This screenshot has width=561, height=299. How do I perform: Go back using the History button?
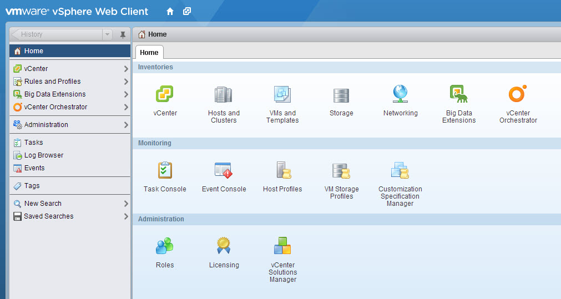pyautogui.click(x=57, y=34)
